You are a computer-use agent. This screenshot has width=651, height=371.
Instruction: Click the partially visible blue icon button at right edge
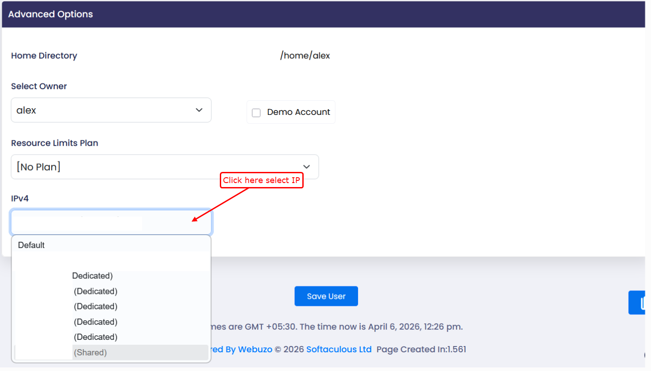pos(638,303)
